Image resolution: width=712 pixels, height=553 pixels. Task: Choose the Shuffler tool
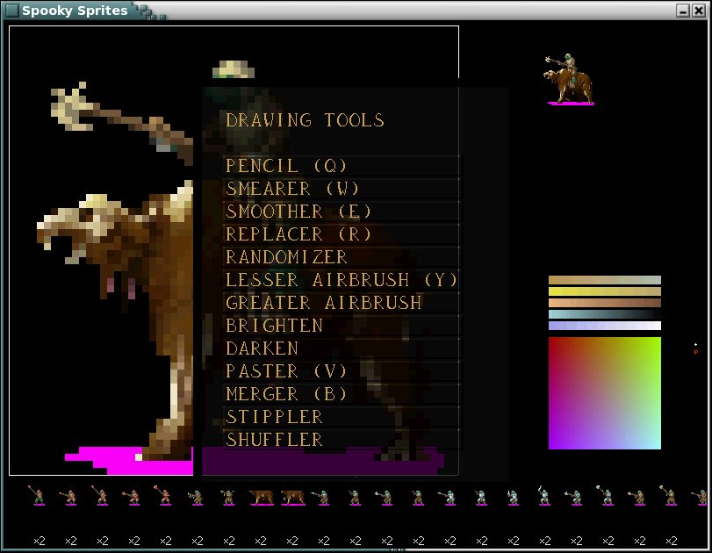pos(275,440)
